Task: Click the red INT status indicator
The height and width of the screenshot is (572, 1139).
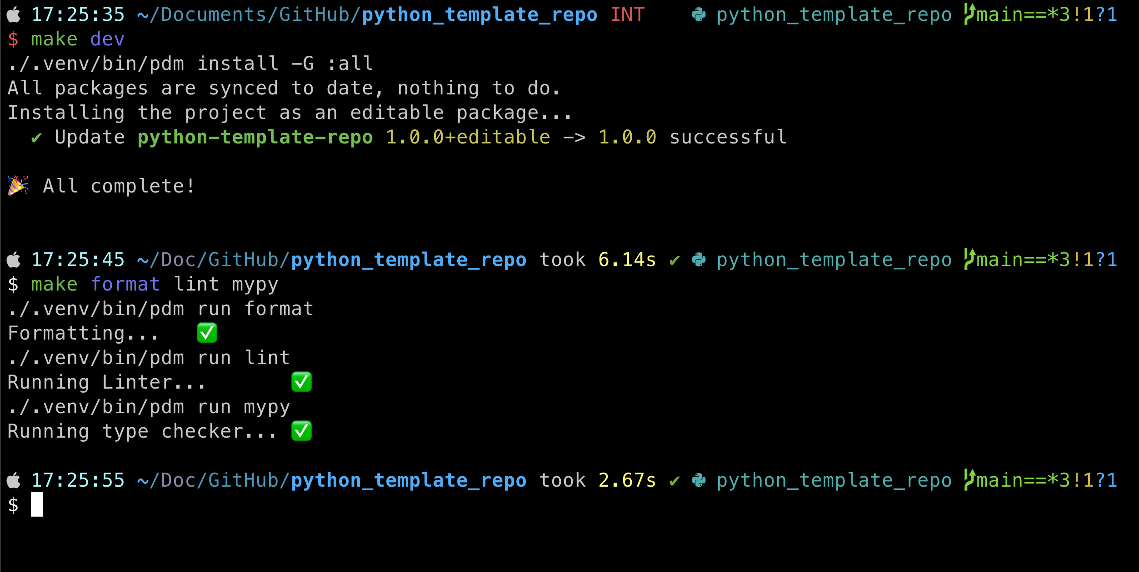Action: pyautogui.click(x=627, y=15)
